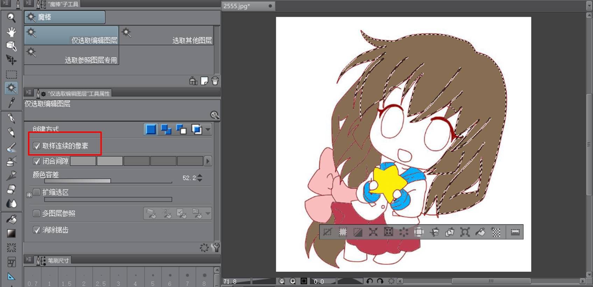Select the Eyedropper tool
Image resolution: width=593 pixels, height=287 pixels.
(11, 102)
